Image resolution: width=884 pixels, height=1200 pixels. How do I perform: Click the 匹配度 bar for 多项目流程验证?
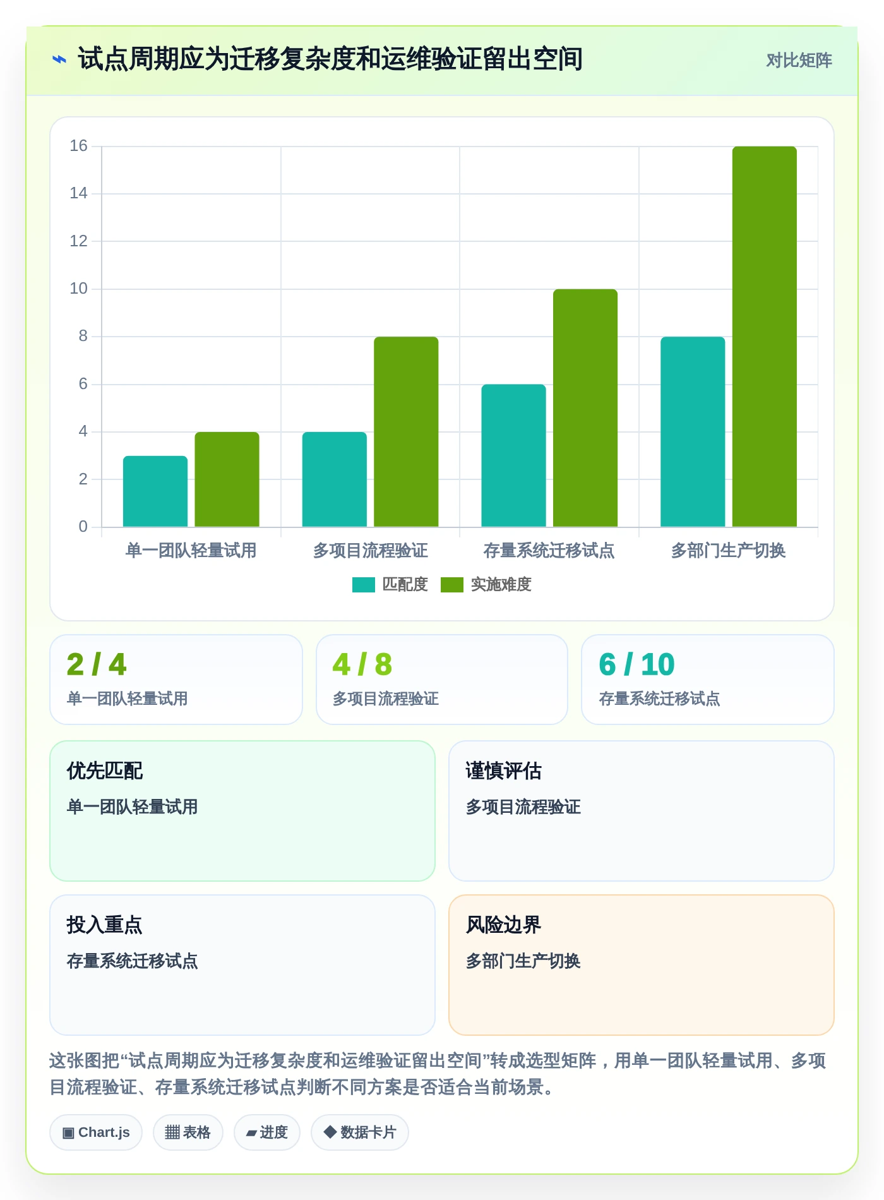tap(335, 479)
